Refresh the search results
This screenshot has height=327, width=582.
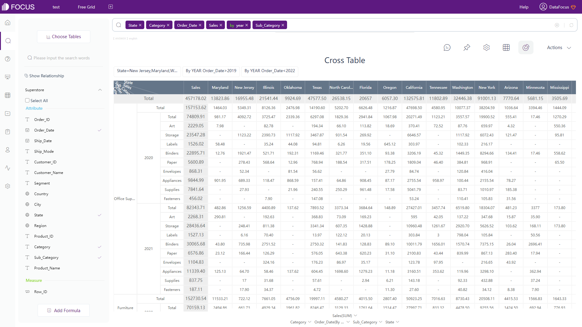pos(571,25)
